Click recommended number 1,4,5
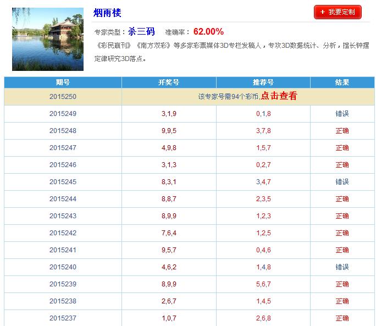The image size is (376, 326). 263,301
